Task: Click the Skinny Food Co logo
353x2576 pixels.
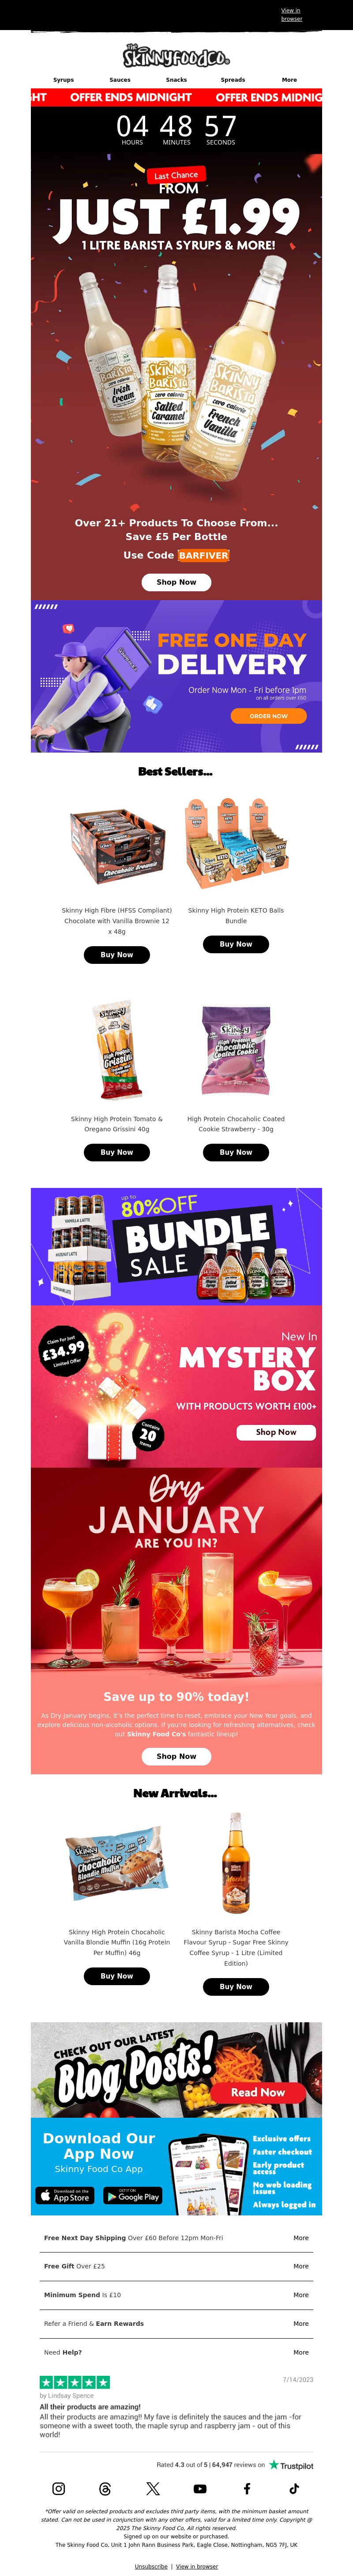Action: (x=176, y=55)
